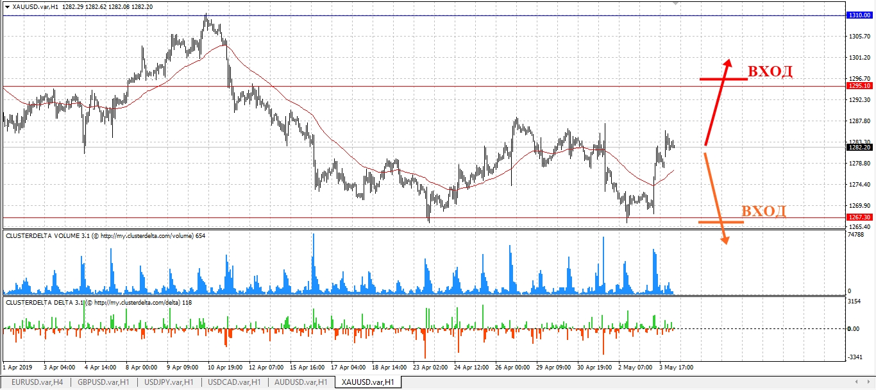Click the 1287.80 price scale value
The width and height of the screenshot is (876, 390).
click(859, 121)
